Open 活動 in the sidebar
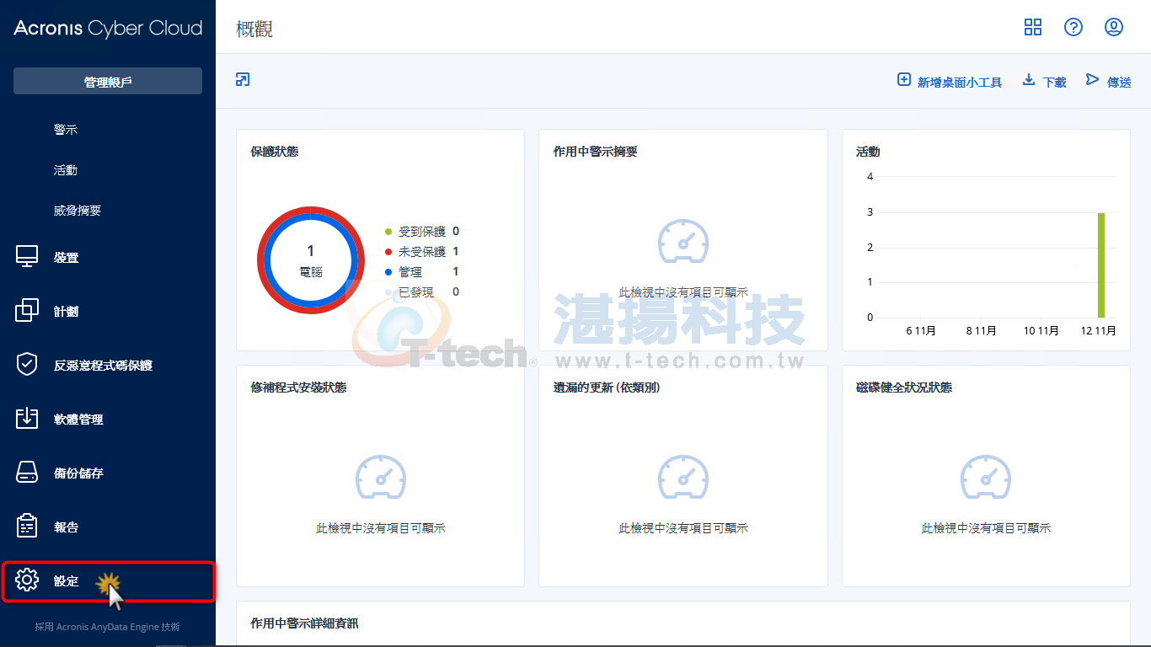This screenshot has width=1151, height=647. pos(66,170)
